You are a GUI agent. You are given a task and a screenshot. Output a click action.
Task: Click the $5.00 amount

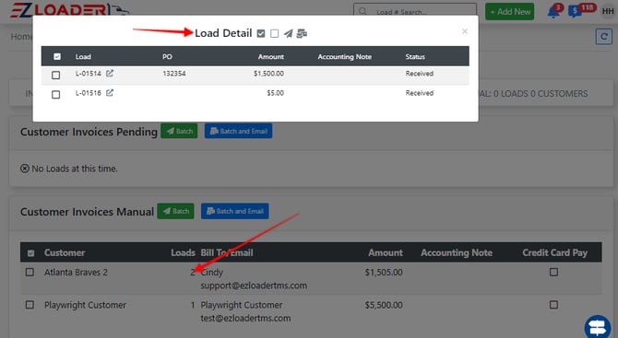pyautogui.click(x=275, y=93)
